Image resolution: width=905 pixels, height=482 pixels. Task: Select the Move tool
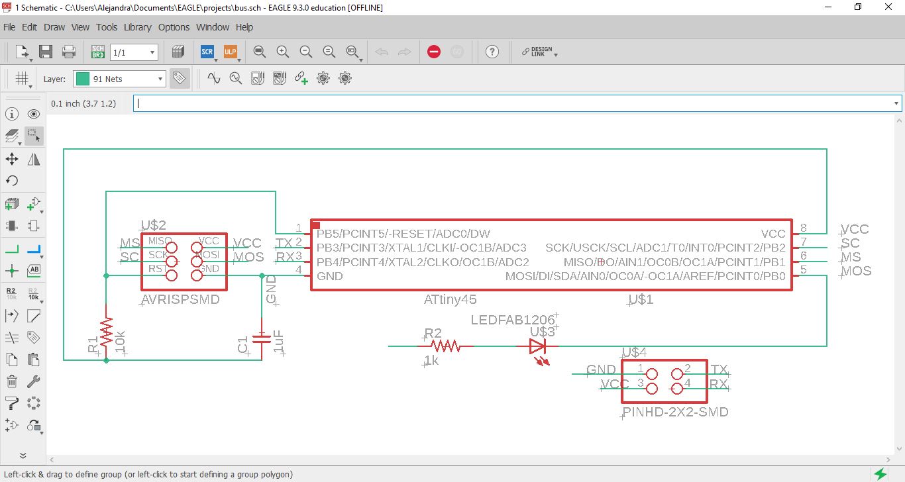pyautogui.click(x=12, y=159)
